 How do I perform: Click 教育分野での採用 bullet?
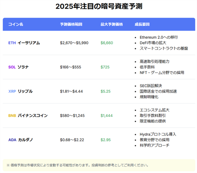click(155, 140)
